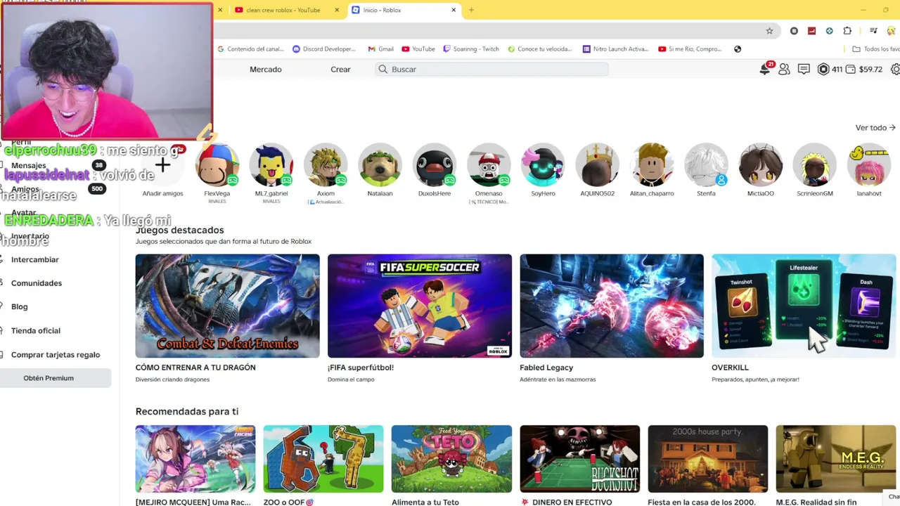
Task: Open Intercambiar in the sidebar
Action: [35, 259]
